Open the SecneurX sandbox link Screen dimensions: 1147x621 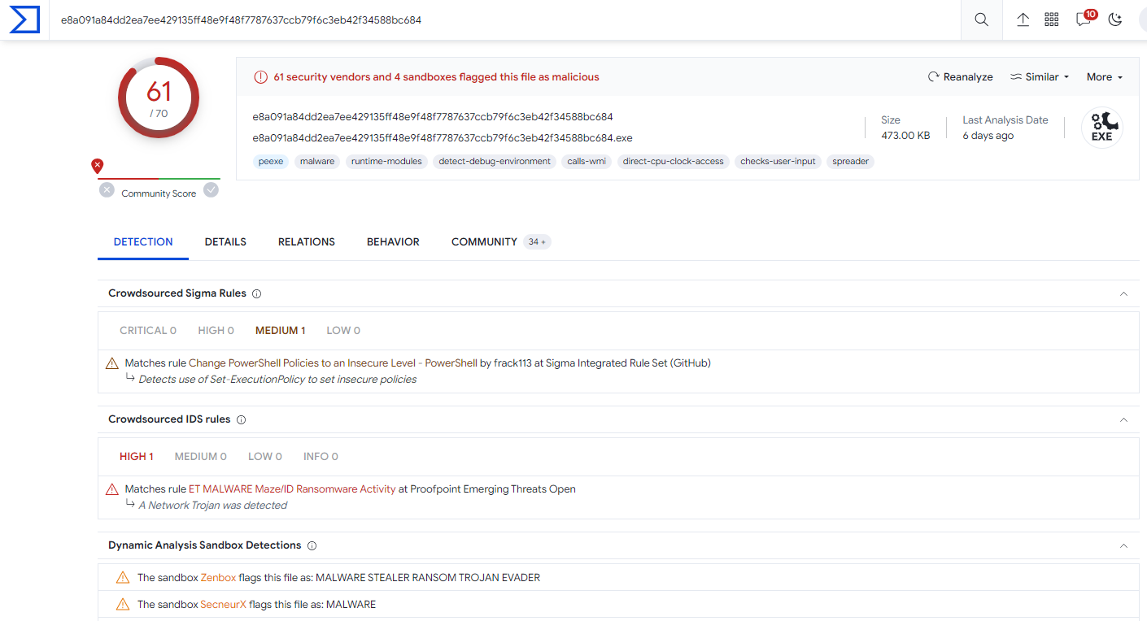[x=223, y=605]
